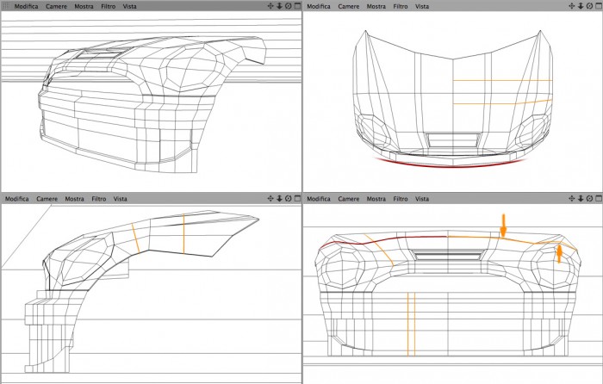Click the zoom arrow icon in front-view viewport
This screenshot has height=384, width=603.
click(x=581, y=198)
